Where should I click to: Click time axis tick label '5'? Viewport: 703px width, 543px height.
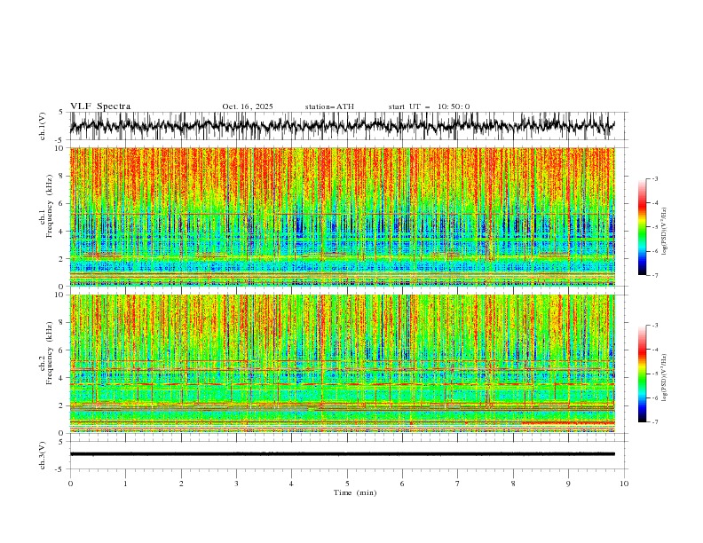coord(347,484)
